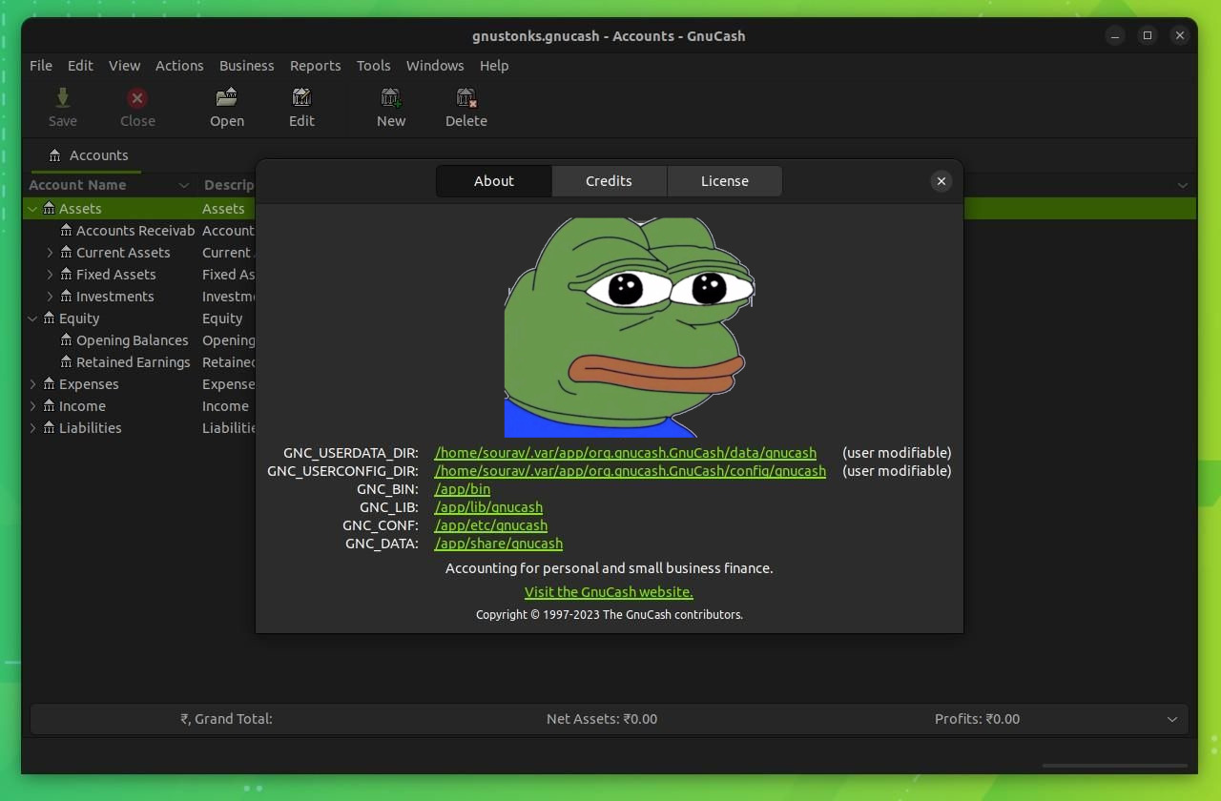The height and width of the screenshot is (801, 1221).
Task: Click the Retained Earnings bank icon
Action: [66, 362]
